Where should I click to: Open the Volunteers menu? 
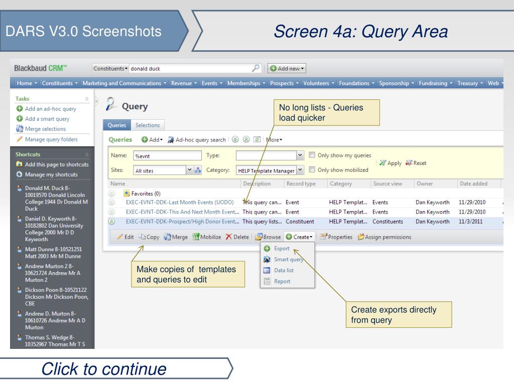319,83
